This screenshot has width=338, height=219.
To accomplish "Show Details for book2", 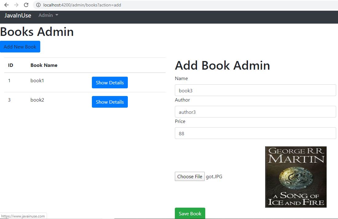I will click(110, 102).
